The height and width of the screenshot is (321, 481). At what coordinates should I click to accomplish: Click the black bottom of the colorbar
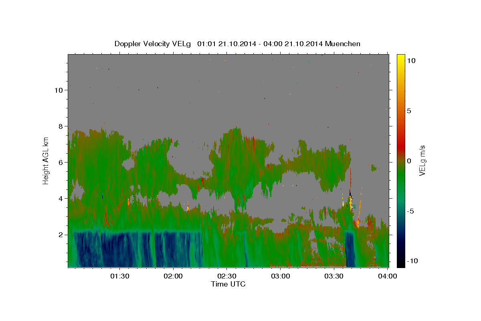pos(401,263)
